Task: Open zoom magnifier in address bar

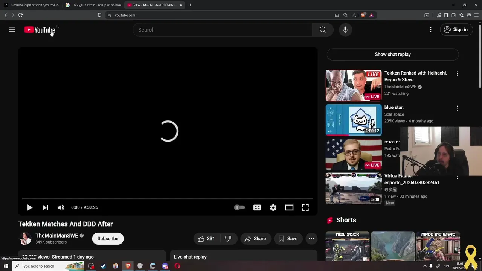Action: click(345, 15)
